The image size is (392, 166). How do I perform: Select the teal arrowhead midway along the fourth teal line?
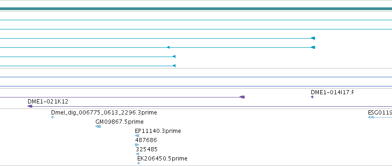[x=168, y=47]
